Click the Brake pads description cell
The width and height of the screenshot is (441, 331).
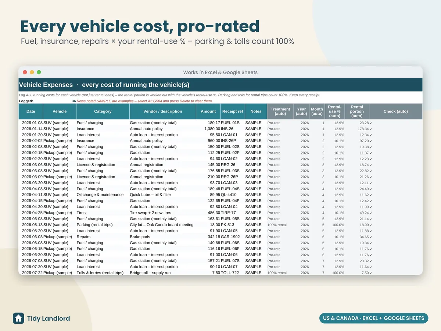pos(140,237)
